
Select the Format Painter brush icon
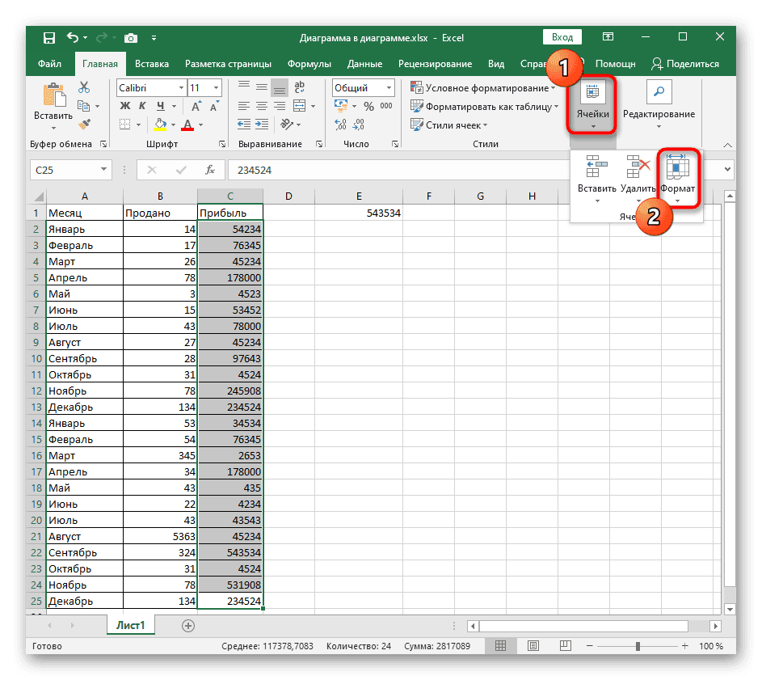(x=84, y=125)
